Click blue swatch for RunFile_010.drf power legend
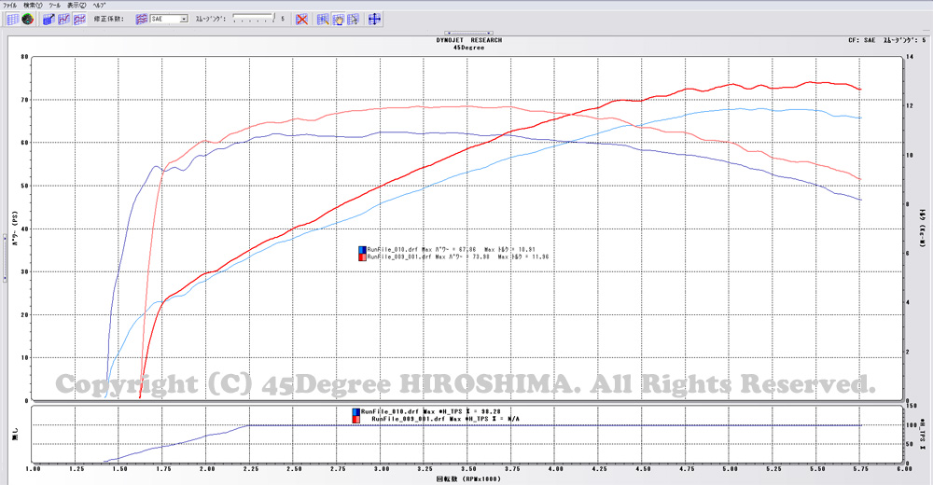This screenshot has height=485, width=933. pyautogui.click(x=362, y=250)
